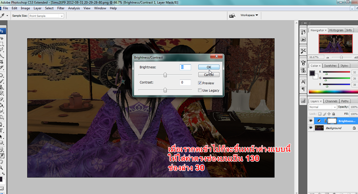Click the Navigator zoom out icon
Image resolution: width=358 pixels, height=194 pixels.
(x=328, y=57)
